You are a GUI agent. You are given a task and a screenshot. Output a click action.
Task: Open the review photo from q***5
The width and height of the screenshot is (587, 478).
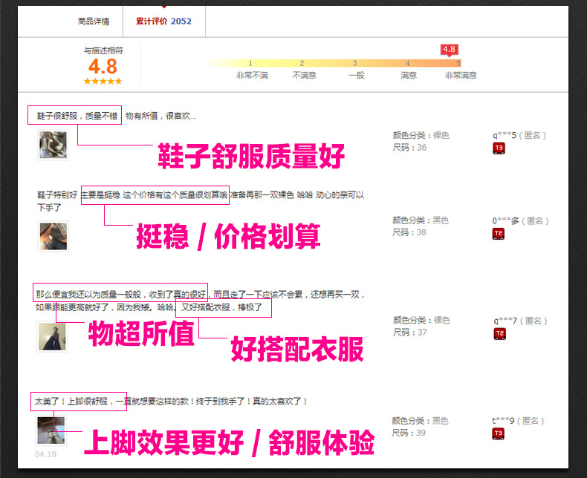pos(53,145)
